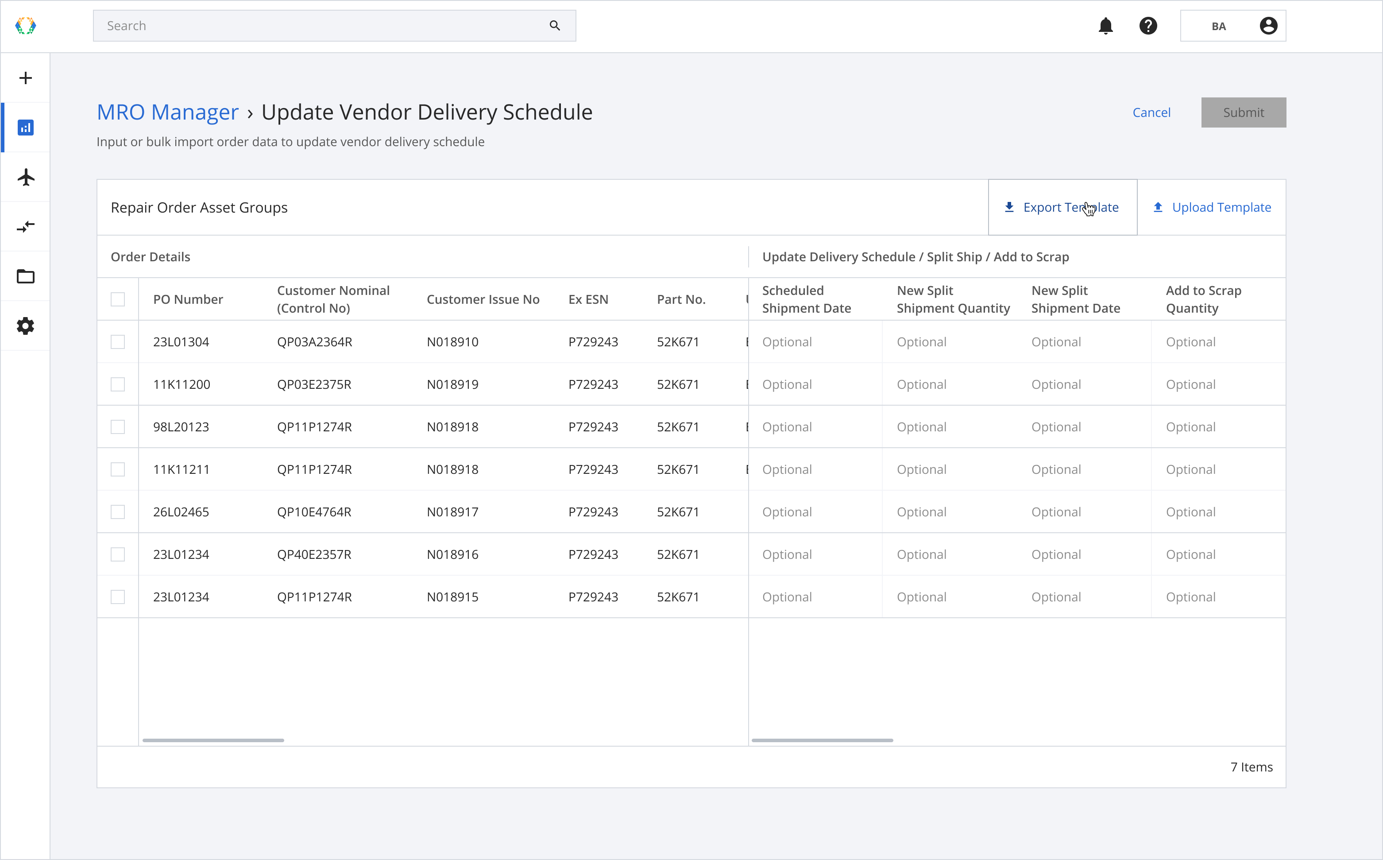
Task: Click control number QP03A2364R cell
Action: click(314, 342)
